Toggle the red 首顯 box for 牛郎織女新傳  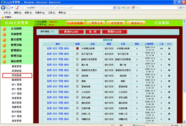coord(77,48)
